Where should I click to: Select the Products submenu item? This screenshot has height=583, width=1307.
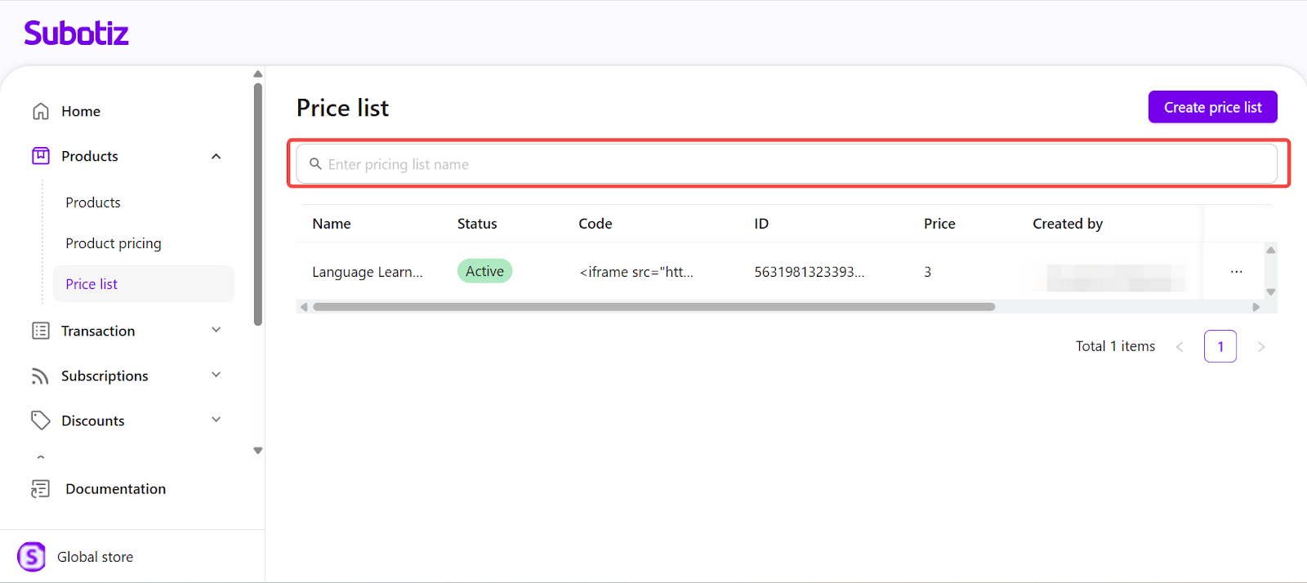93,202
